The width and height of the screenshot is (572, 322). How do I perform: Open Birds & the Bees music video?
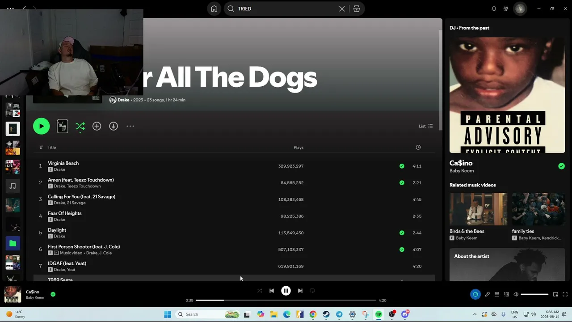click(478, 209)
